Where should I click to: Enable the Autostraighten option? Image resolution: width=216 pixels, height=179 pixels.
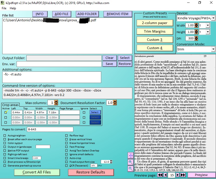coord(5,135)
